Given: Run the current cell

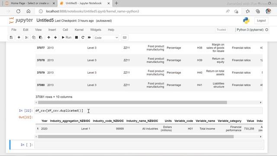Looking at the screenshot, I should 66,38.
